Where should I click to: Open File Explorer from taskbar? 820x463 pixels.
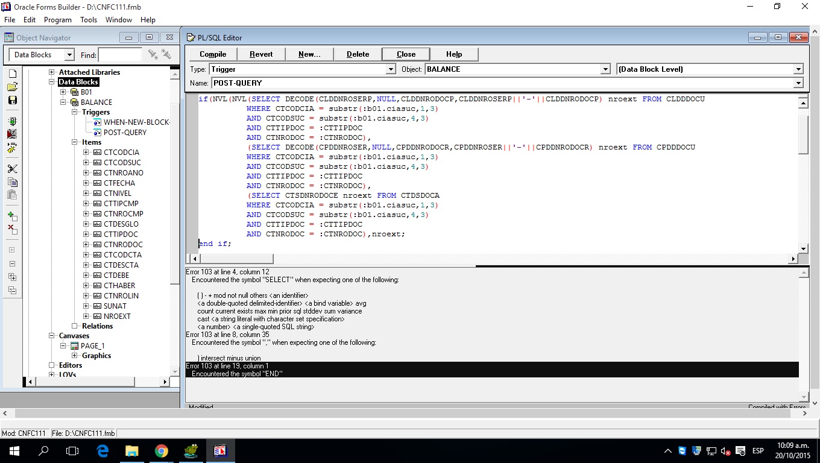(x=132, y=450)
